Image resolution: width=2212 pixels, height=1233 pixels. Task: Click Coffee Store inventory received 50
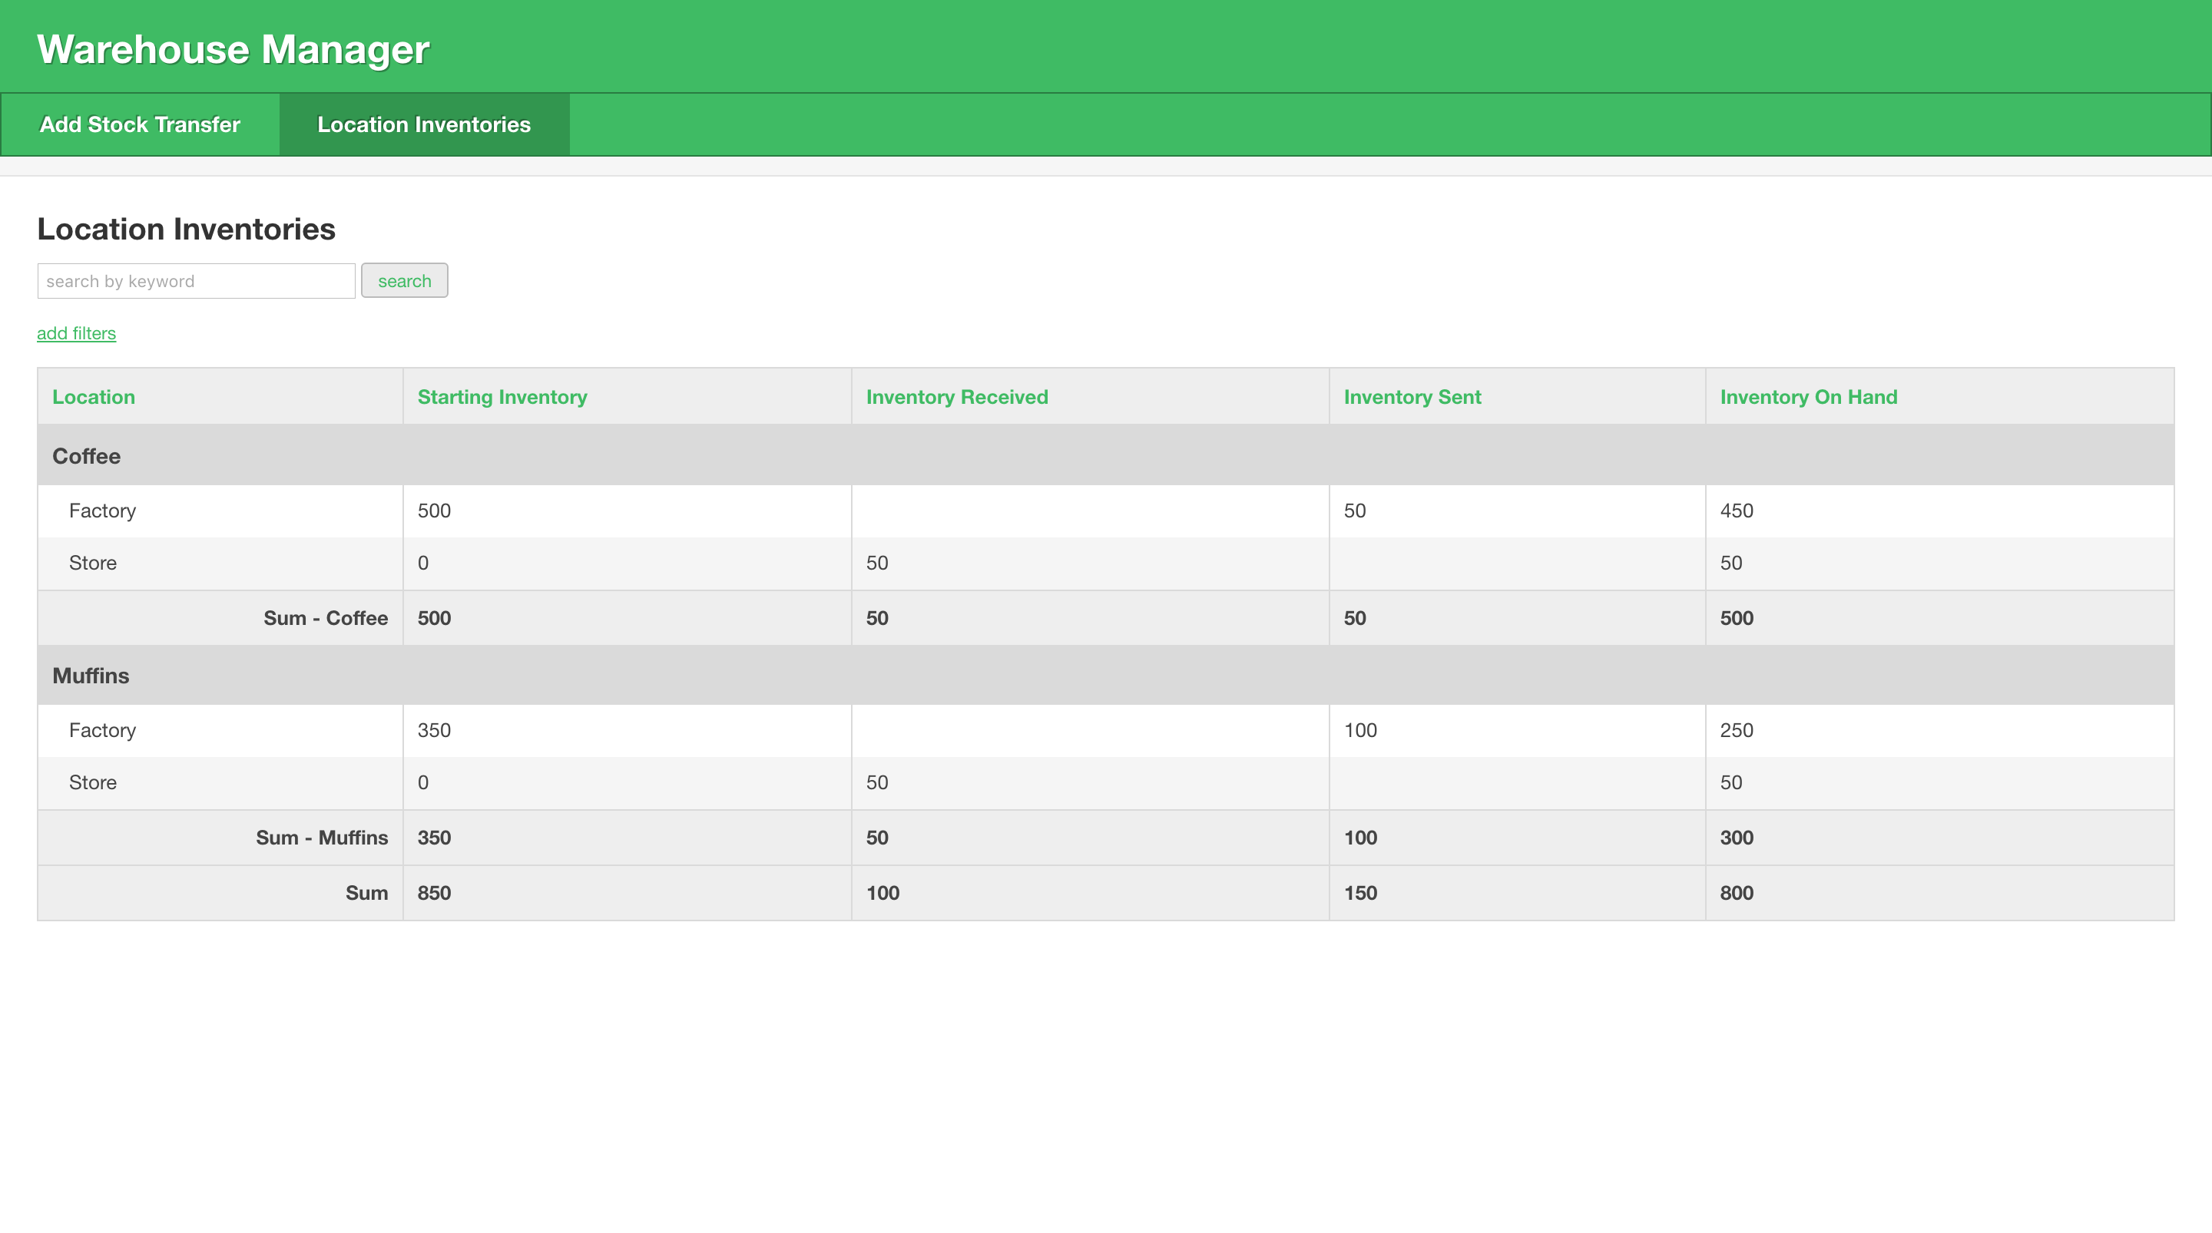[x=876, y=564]
